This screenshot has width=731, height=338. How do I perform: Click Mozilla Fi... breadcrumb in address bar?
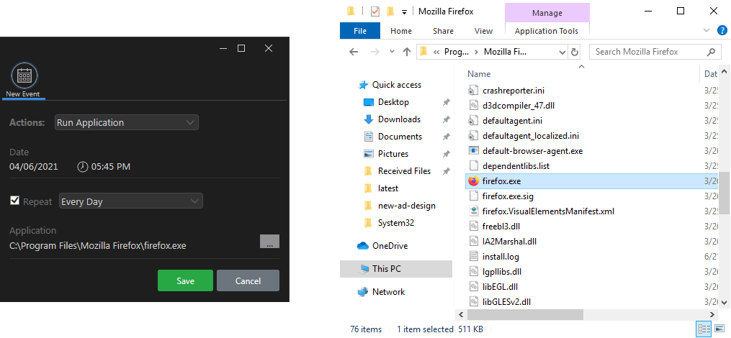point(506,52)
